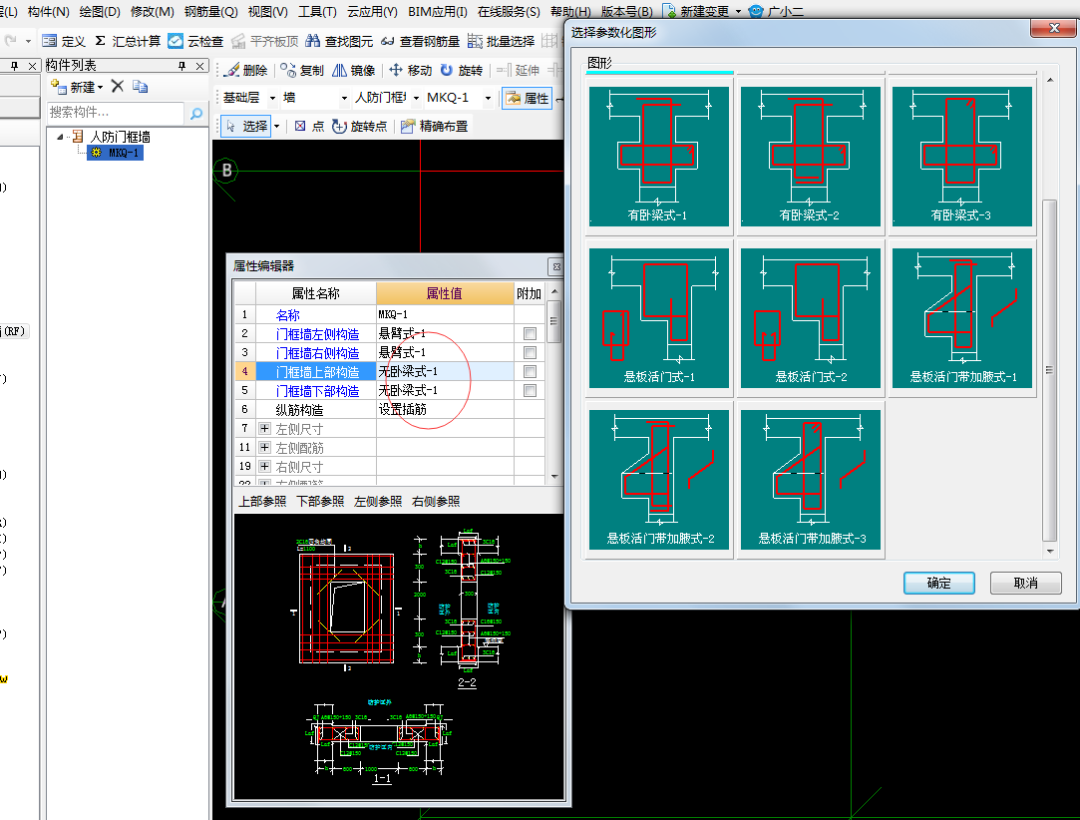Screen dimensions: 1080x820
Task: Open the 基础层 floor dropdown
Action: 273,99
